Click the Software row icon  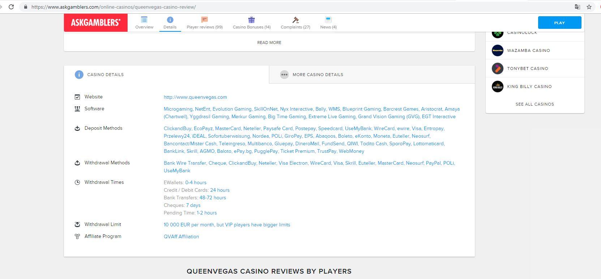pyautogui.click(x=77, y=109)
